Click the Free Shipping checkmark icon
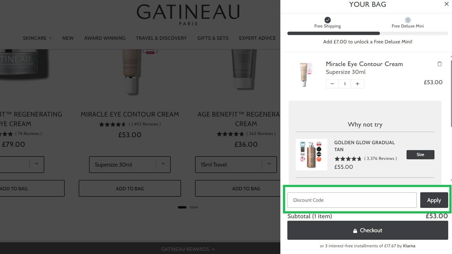452x254 pixels. pyautogui.click(x=328, y=20)
